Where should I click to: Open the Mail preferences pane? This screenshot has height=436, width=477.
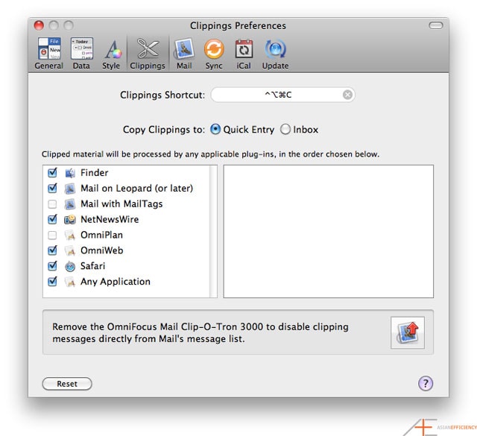click(x=184, y=54)
